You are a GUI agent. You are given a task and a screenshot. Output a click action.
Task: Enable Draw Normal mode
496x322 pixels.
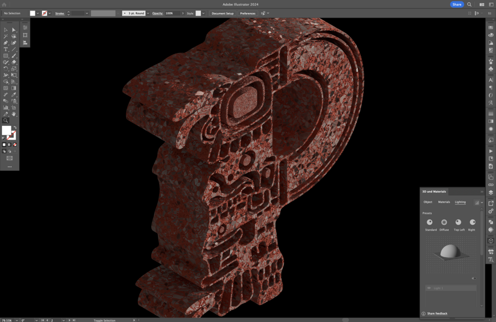(x=4, y=151)
